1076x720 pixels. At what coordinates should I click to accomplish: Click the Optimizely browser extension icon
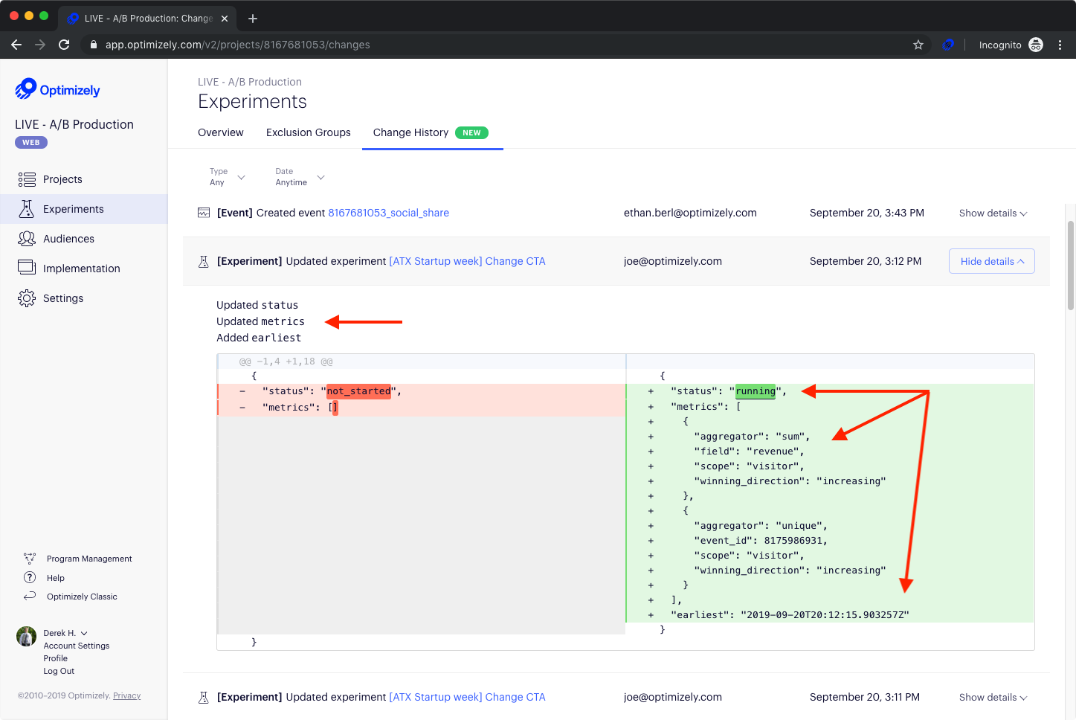click(948, 45)
